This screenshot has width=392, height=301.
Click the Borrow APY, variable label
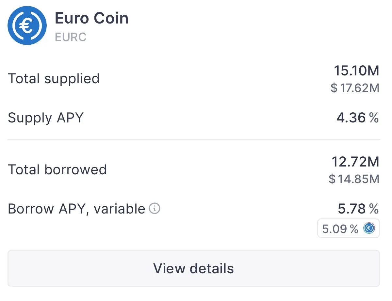point(76,209)
